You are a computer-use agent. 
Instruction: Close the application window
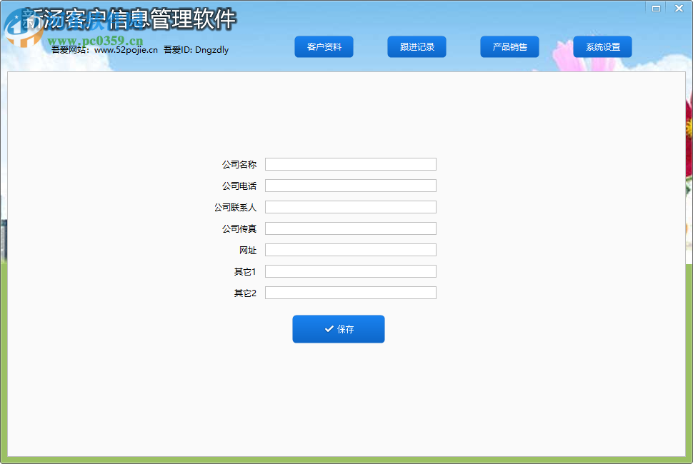678,8
